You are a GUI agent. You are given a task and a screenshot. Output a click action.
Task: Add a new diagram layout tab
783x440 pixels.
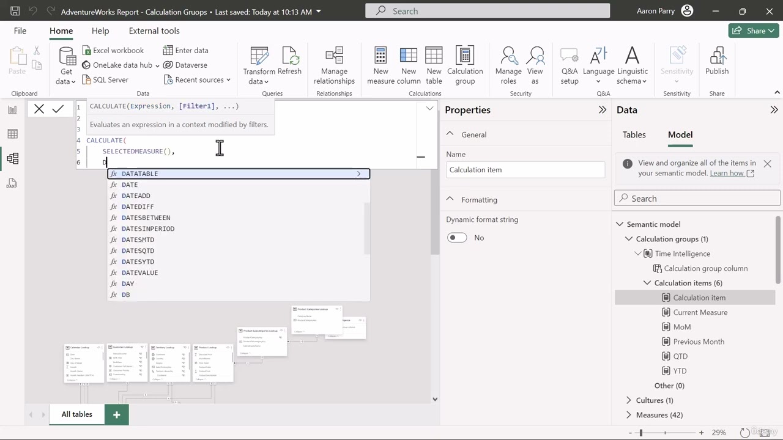click(x=116, y=414)
